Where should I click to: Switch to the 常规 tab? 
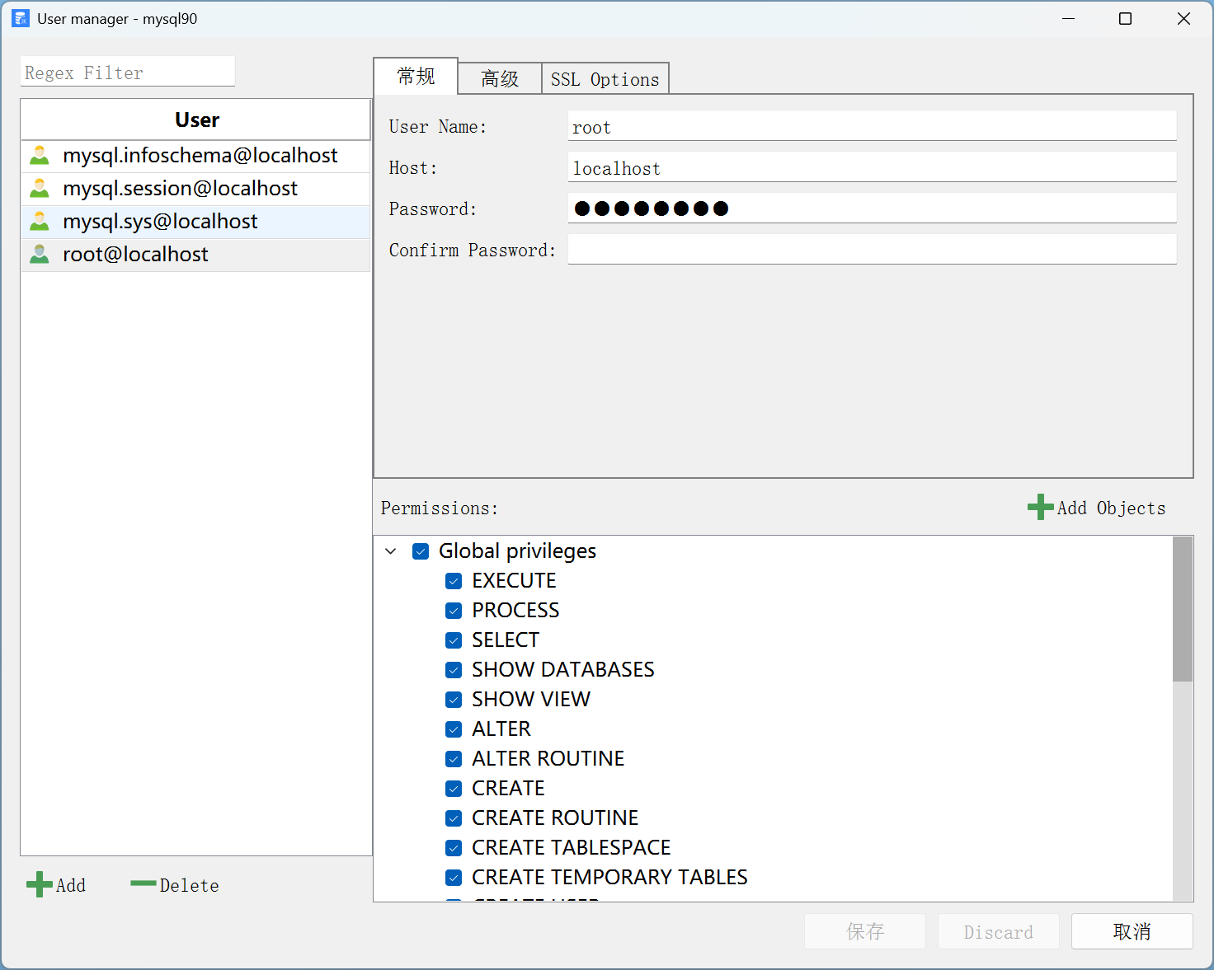tap(416, 77)
